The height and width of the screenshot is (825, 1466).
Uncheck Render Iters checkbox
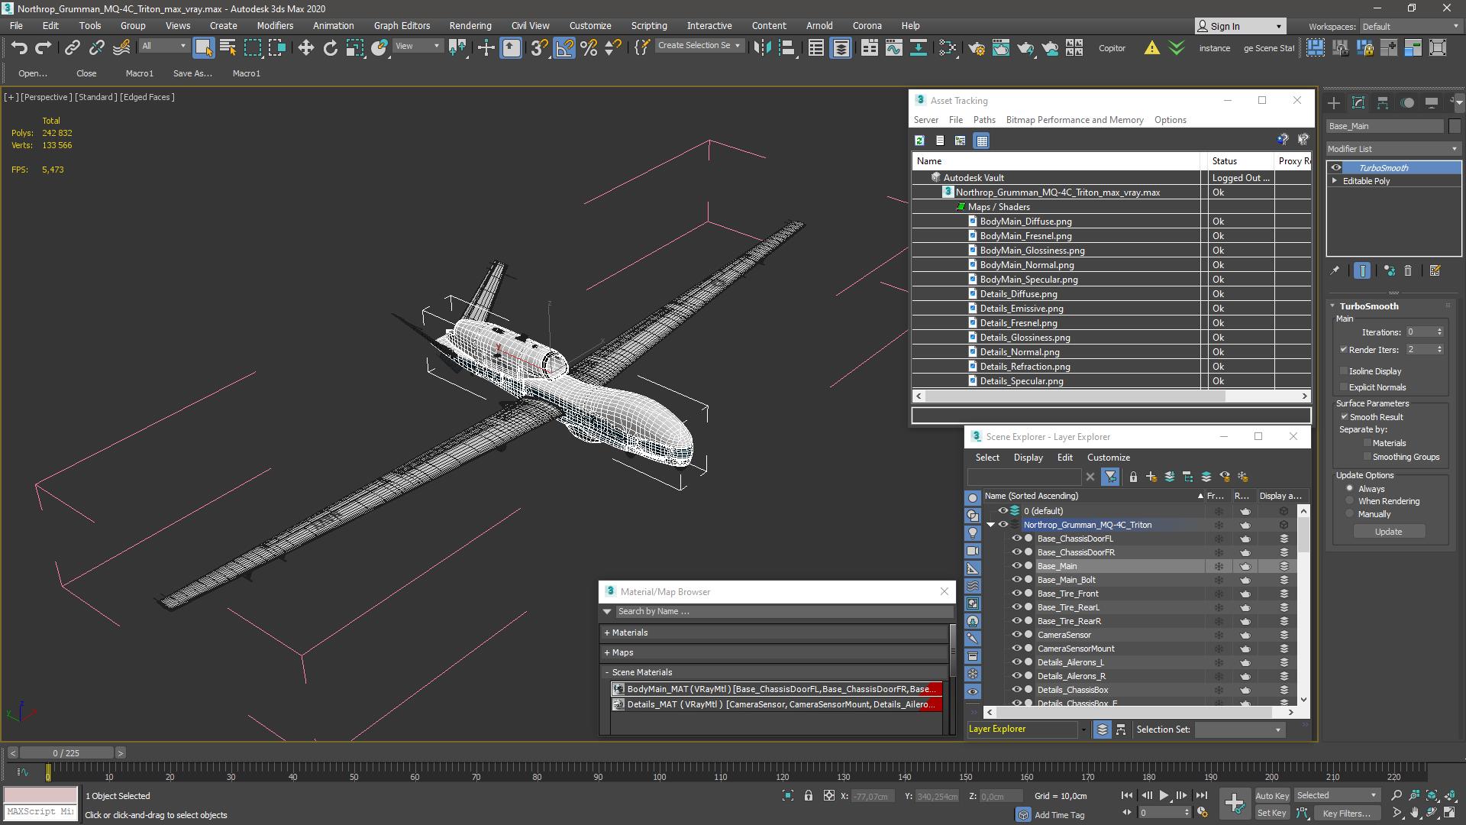[1344, 350]
